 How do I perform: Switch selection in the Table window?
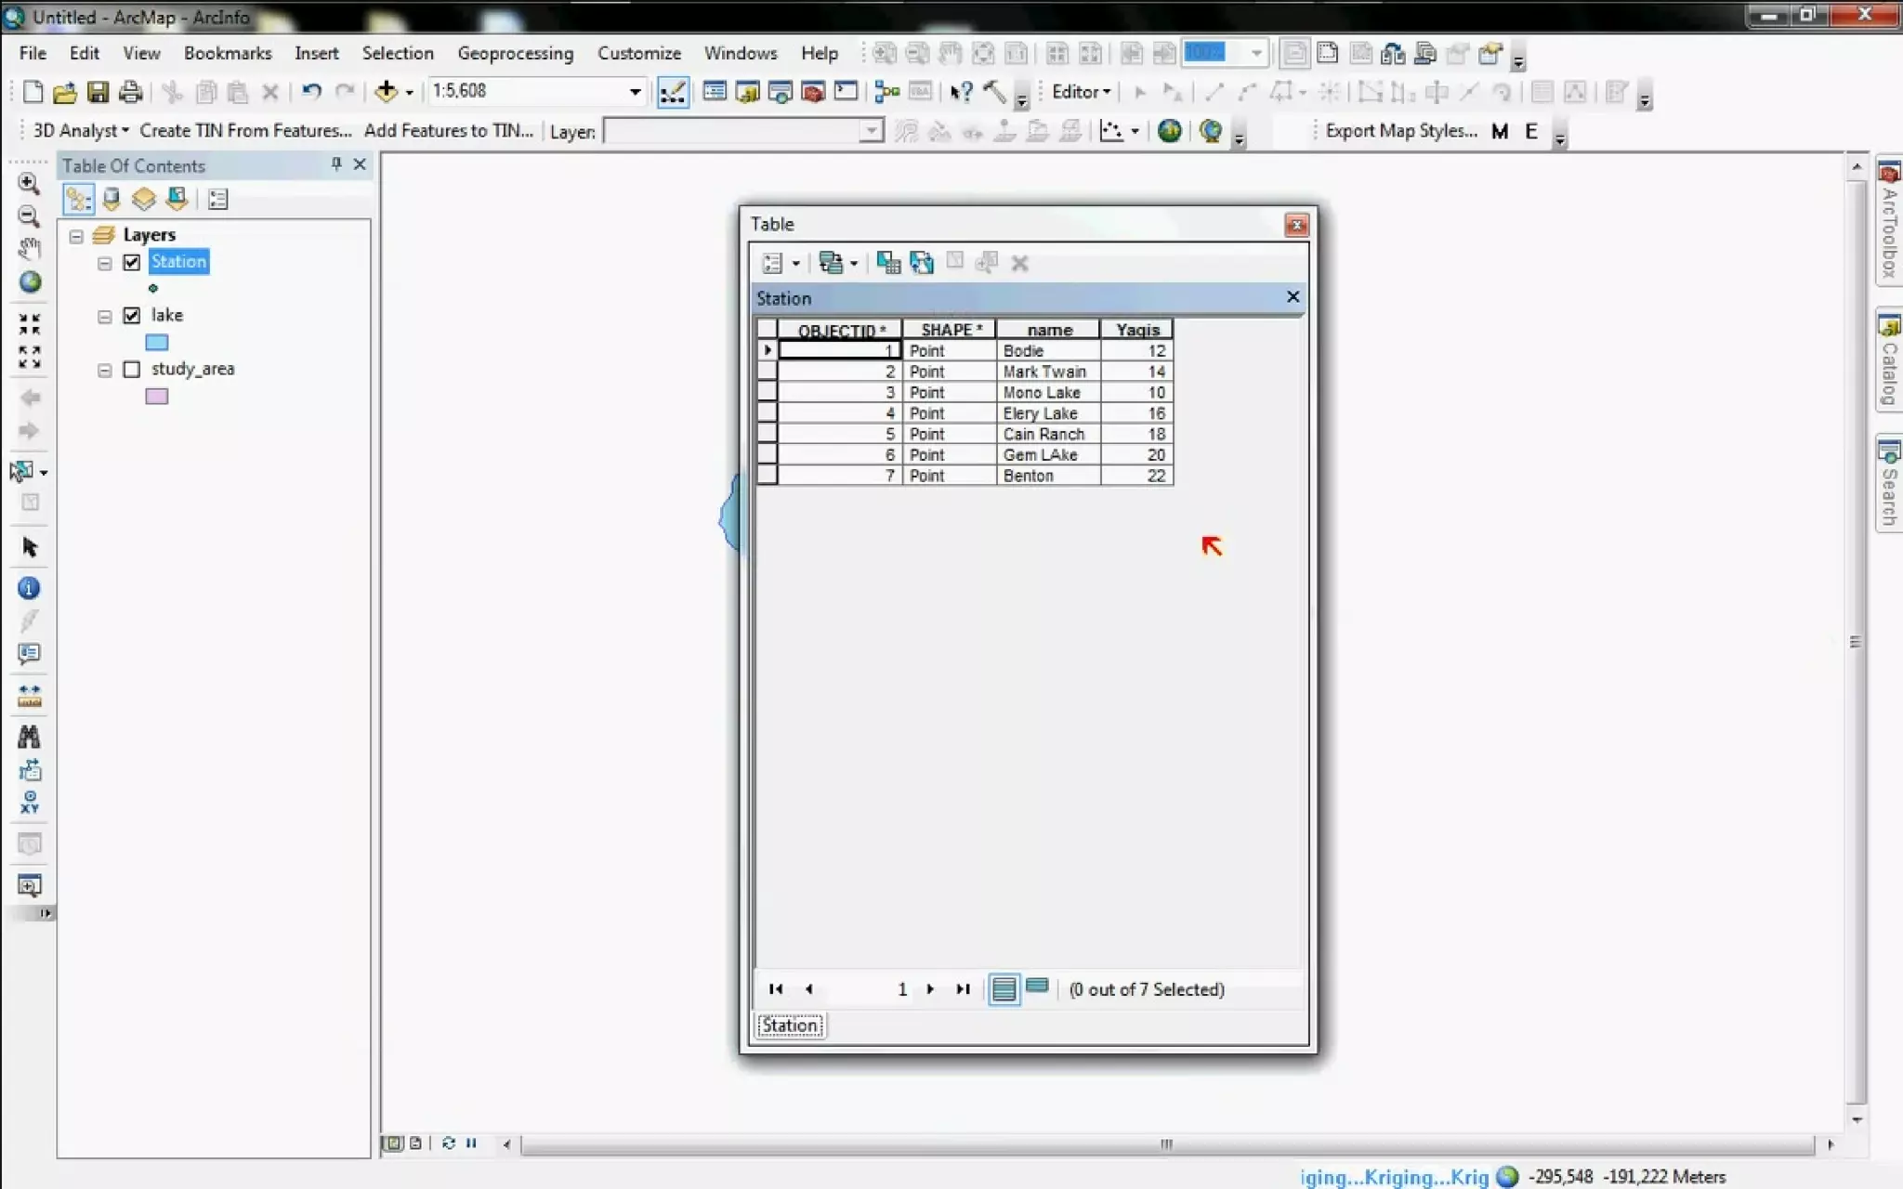tap(922, 263)
